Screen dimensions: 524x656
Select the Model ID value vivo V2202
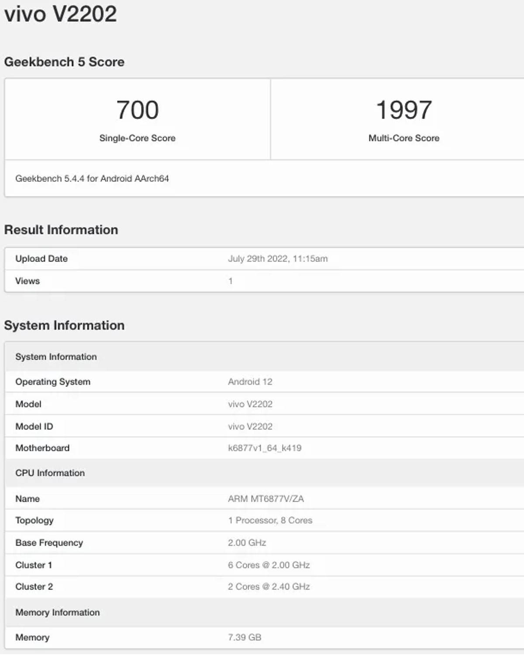point(250,426)
